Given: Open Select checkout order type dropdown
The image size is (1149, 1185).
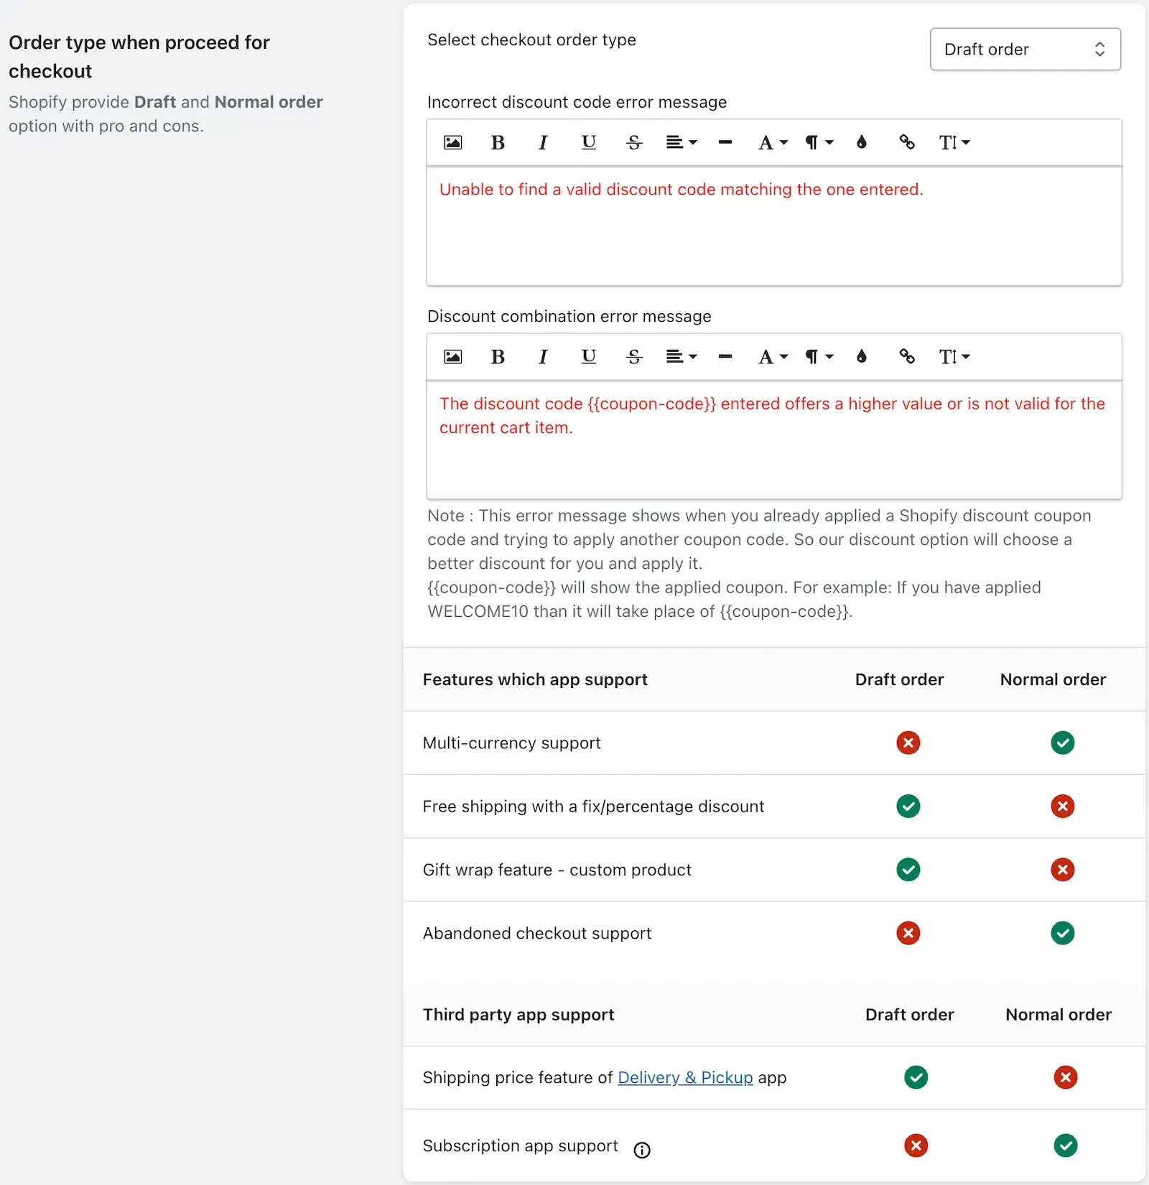Looking at the screenshot, I should click(x=1025, y=49).
